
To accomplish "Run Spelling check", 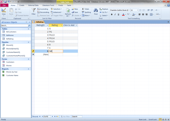I will point(86,12).
